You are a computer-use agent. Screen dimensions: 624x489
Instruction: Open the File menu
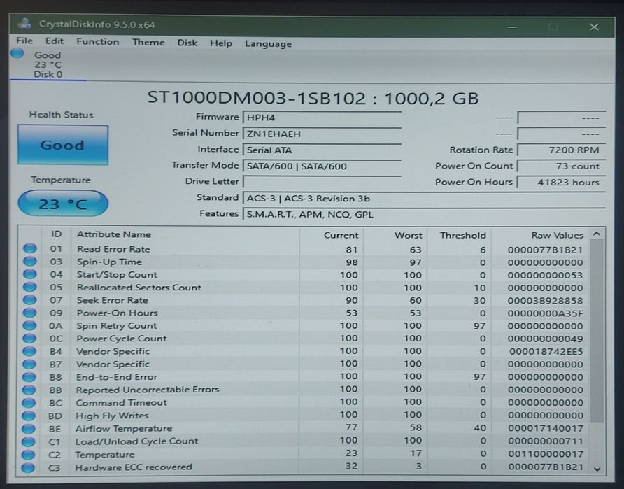tap(24, 41)
